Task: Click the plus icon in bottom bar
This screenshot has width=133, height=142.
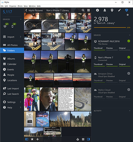Action: pyautogui.click(x=37, y=139)
